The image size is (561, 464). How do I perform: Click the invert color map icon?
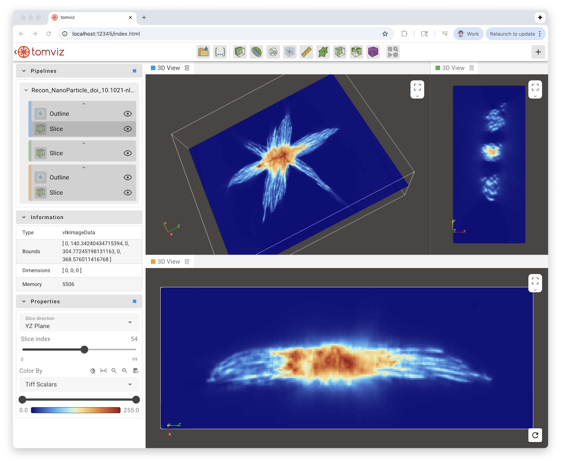tap(93, 371)
